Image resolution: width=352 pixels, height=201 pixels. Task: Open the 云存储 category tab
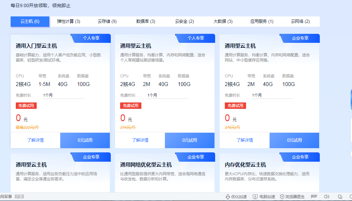tap(107, 21)
